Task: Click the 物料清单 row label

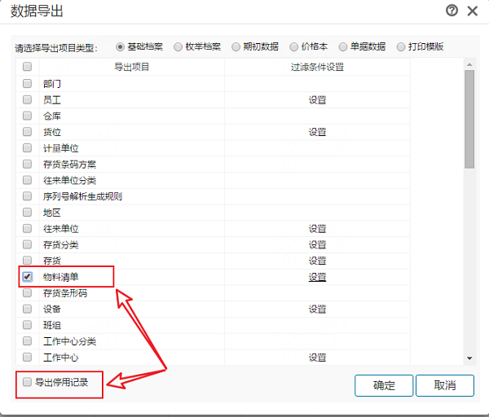Action: [x=61, y=277]
